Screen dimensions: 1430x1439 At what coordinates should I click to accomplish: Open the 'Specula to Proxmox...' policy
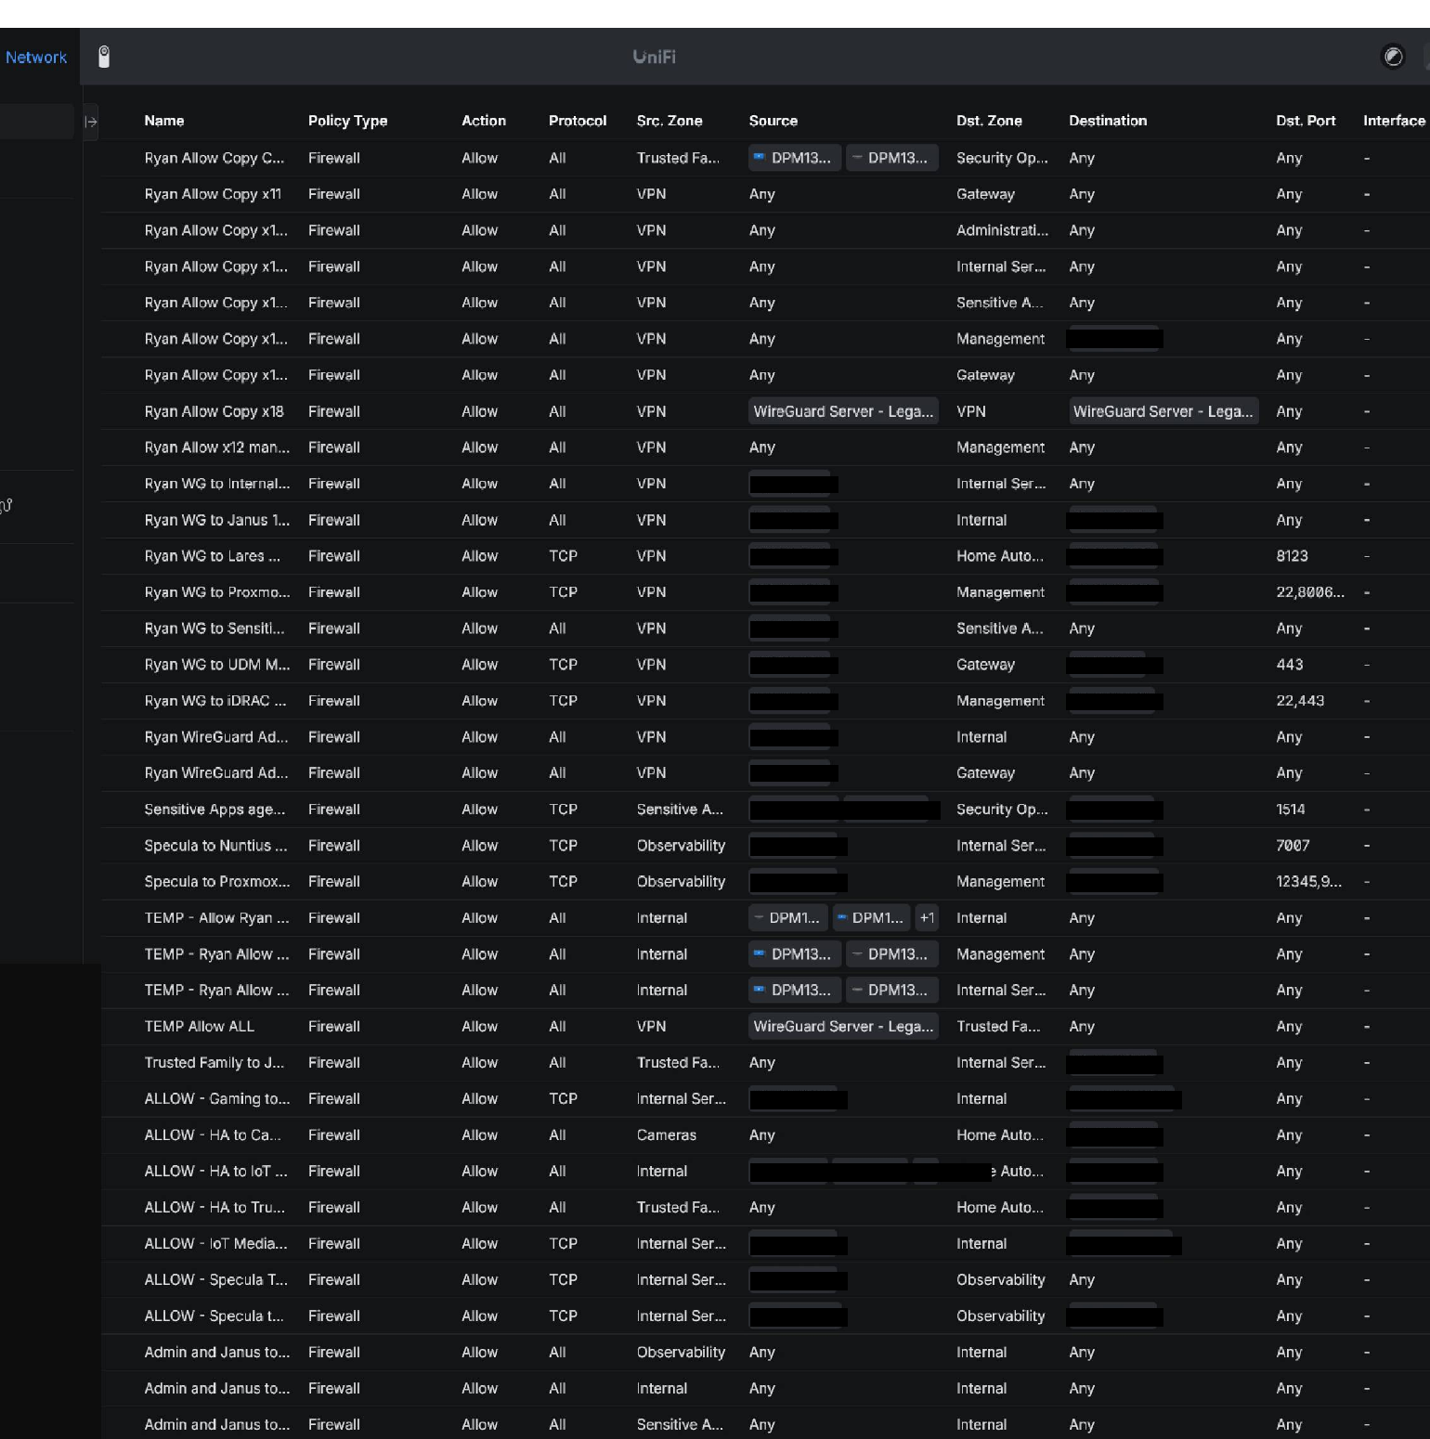(x=216, y=882)
